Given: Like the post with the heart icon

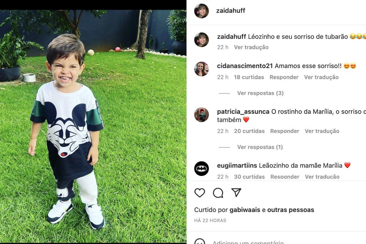Looking at the screenshot, I should pos(200,193).
